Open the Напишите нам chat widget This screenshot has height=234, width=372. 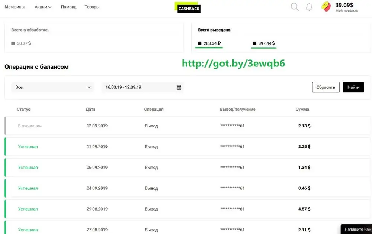[356, 229]
